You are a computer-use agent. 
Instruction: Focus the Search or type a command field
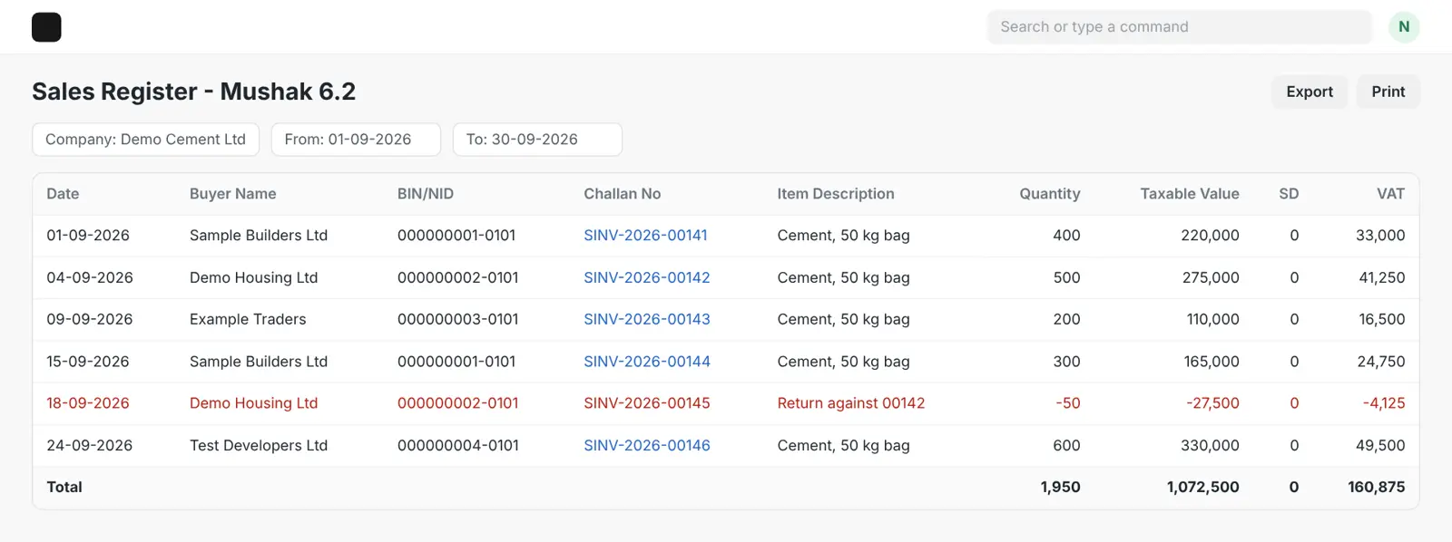[1179, 27]
